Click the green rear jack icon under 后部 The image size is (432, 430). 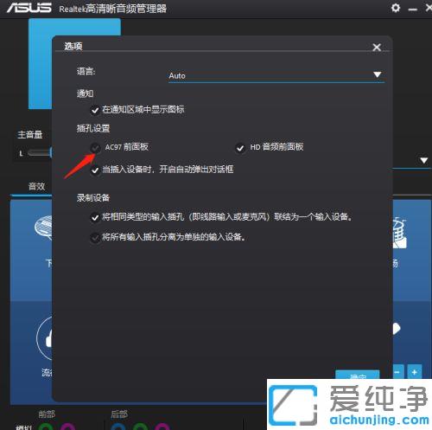coord(140,427)
